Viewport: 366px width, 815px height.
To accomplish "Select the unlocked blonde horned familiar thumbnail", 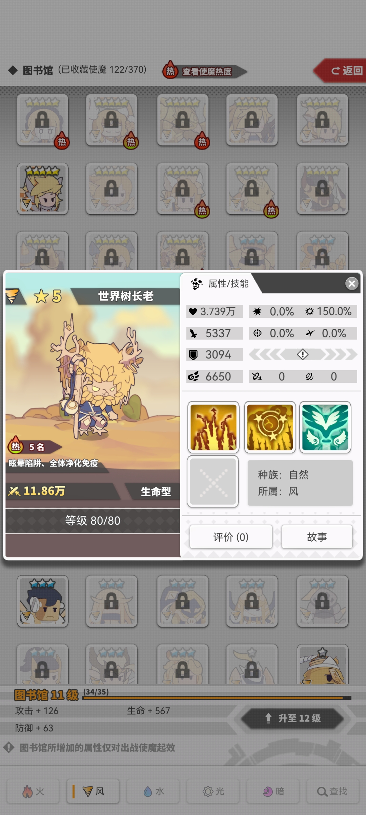I will coord(43,188).
